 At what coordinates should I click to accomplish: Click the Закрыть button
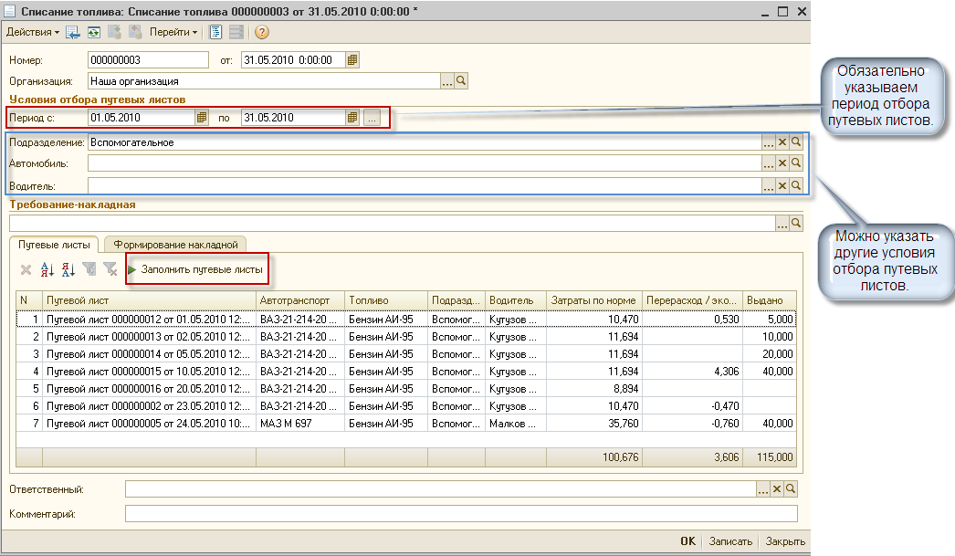[x=785, y=541]
